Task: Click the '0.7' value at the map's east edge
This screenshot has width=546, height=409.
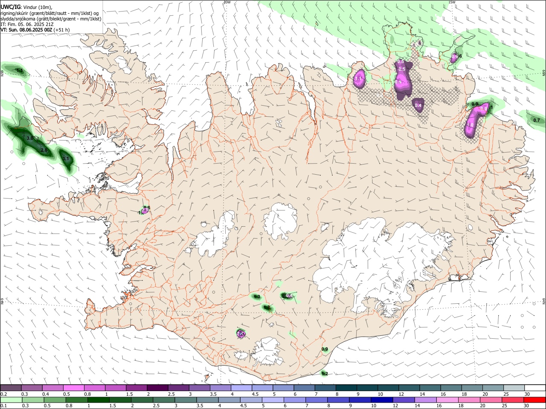Action: click(x=537, y=121)
